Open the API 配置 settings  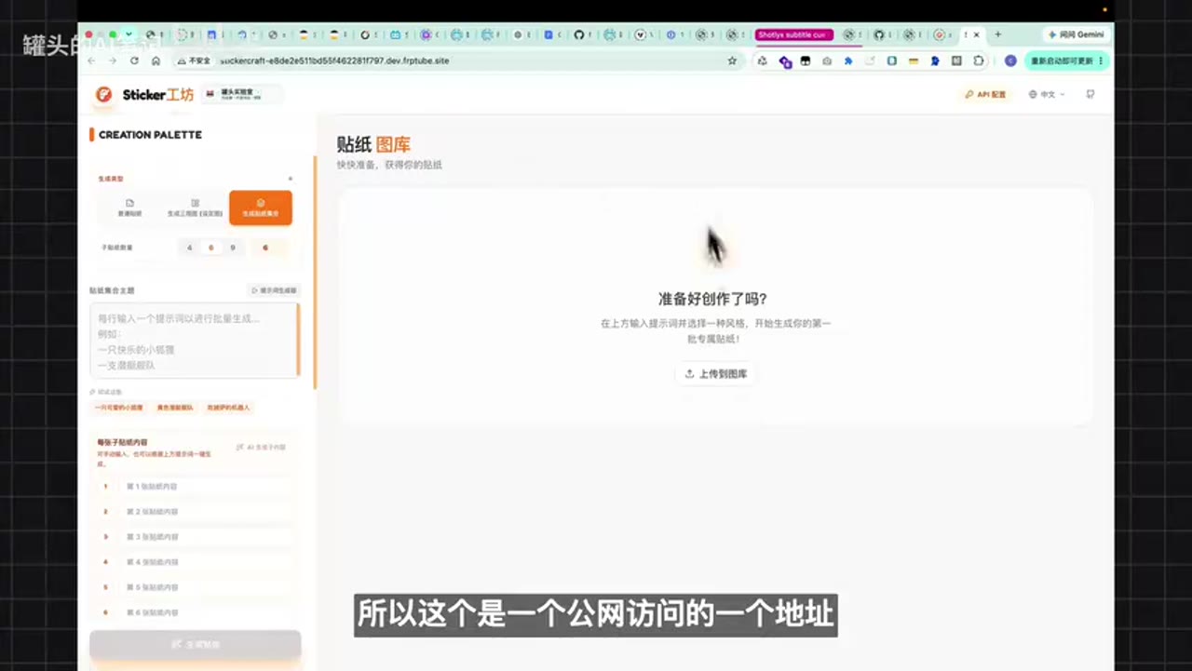[985, 95]
